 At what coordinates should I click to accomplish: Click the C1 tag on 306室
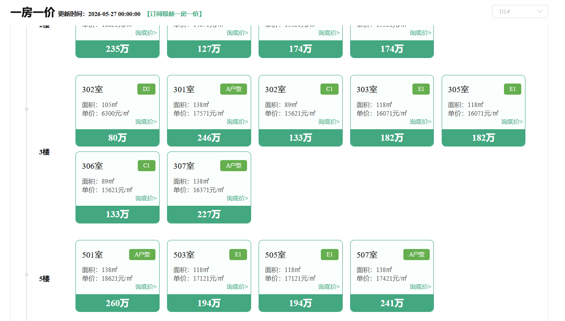[x=146, y=166]
